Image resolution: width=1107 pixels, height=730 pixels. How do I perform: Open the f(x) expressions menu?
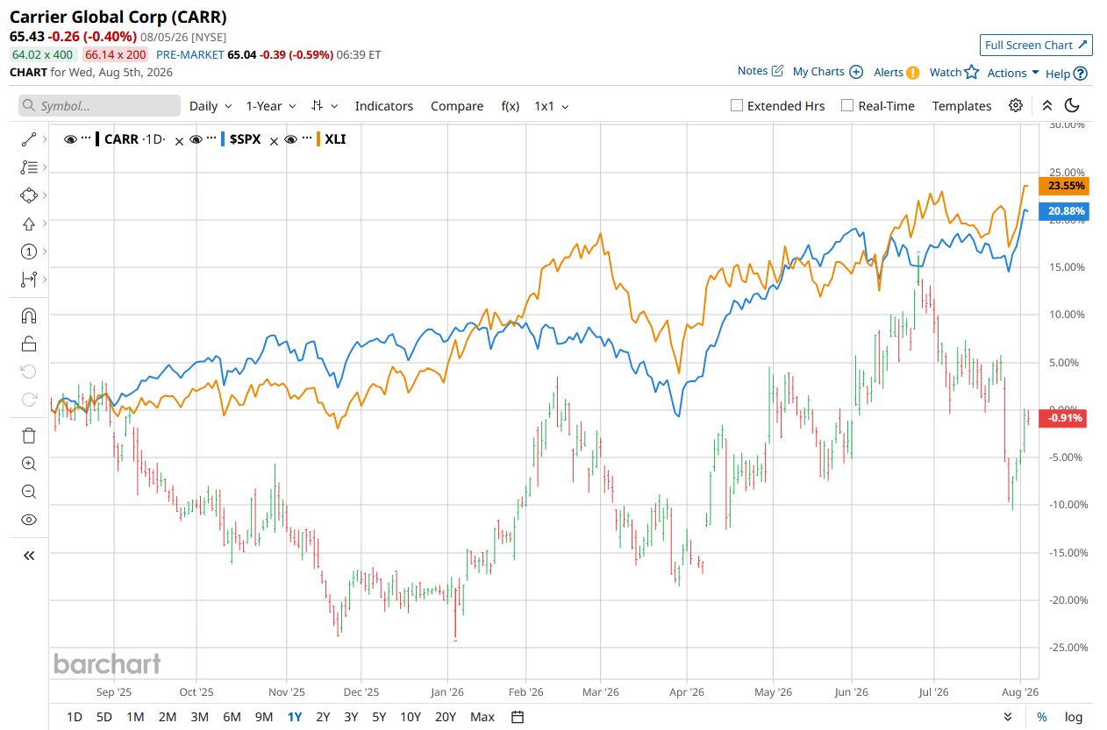point(511,105)
